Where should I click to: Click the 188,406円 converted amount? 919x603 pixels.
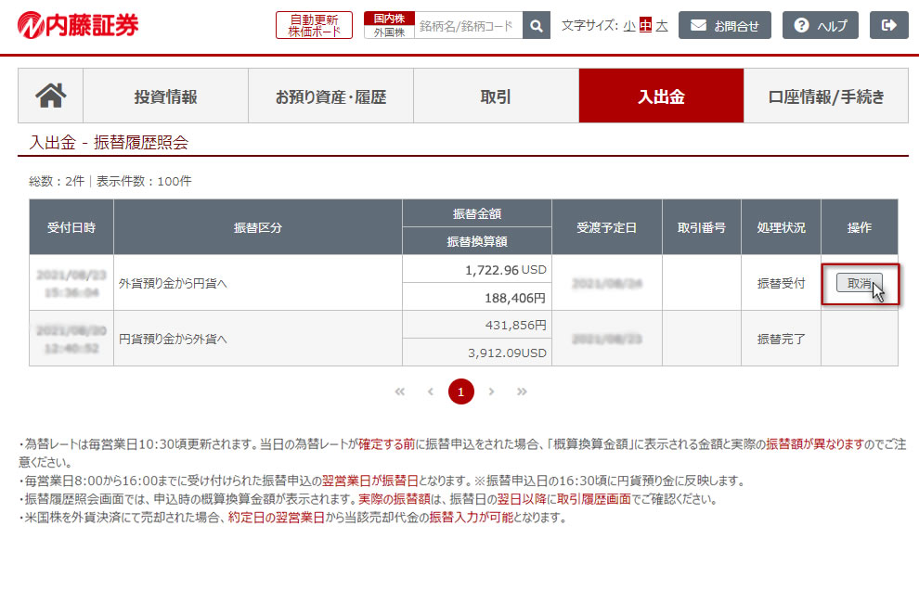[477, 298]
